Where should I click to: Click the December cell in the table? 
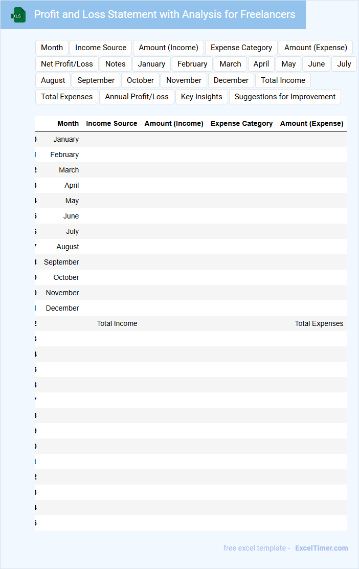(62, 308)
